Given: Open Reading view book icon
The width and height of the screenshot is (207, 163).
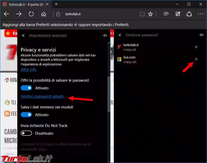Looking at the screenshot, I should tap(142, 14).
